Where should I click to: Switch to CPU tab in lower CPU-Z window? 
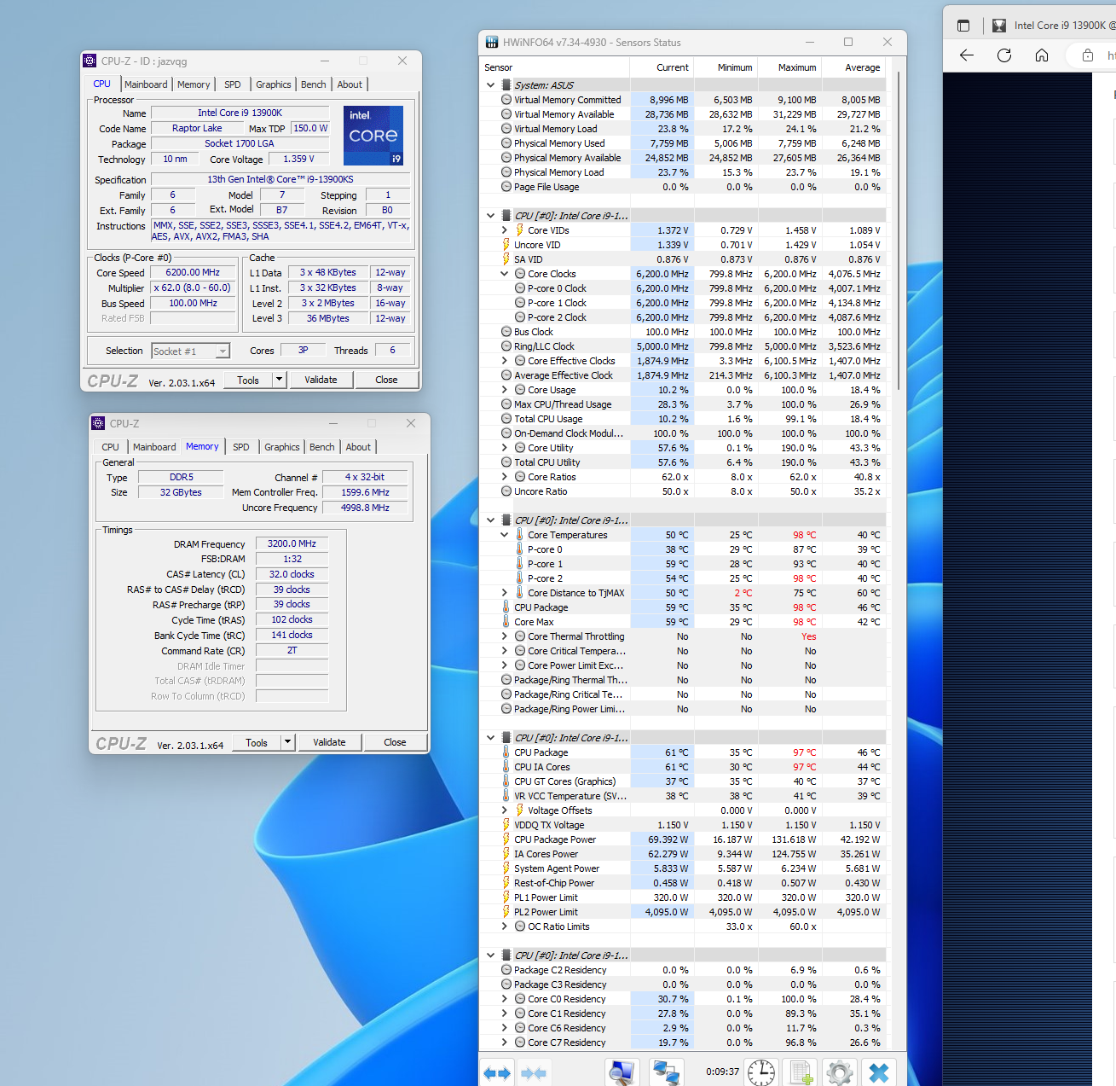click(111, 447)
